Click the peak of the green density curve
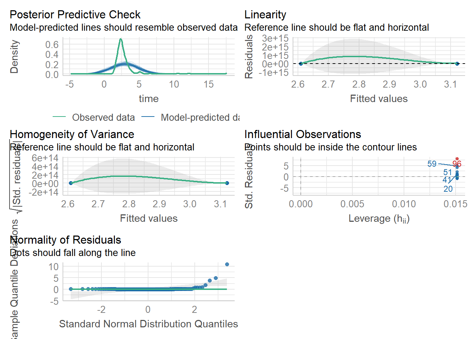This screenshot has width=475, height=339. pyautogui.click(x=121, y=39)
